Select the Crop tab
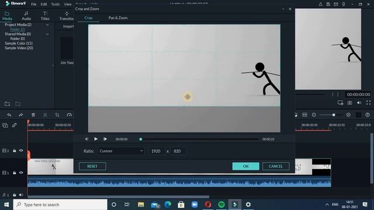The image size is (374, 210). pos(88,18)
